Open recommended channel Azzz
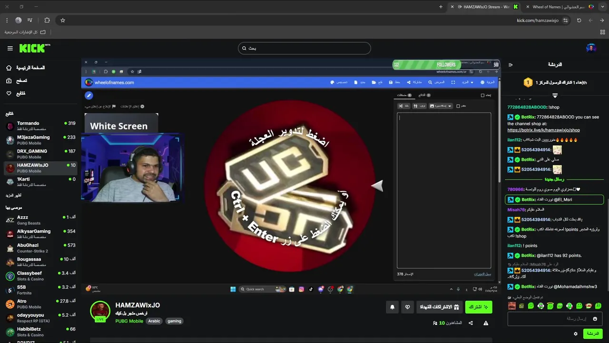Image resolution: width=609 pixels, height=343 pixels. [40, 220]
